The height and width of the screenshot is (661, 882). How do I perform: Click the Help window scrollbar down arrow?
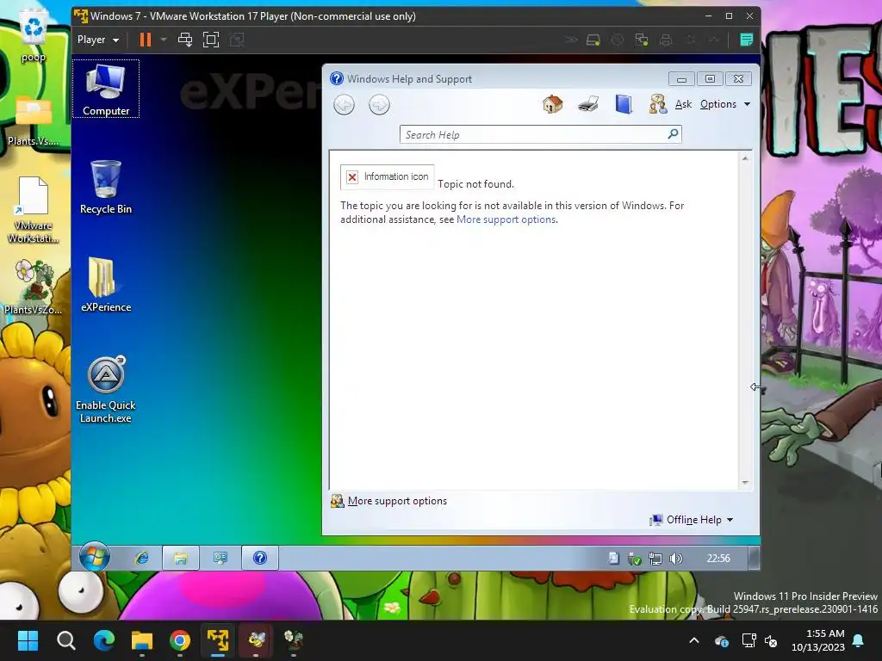(745, 482)
